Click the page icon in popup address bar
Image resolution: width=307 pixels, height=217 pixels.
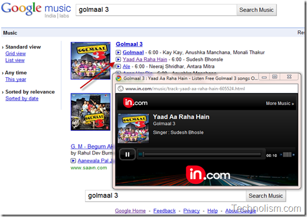(x=120, y=88)
